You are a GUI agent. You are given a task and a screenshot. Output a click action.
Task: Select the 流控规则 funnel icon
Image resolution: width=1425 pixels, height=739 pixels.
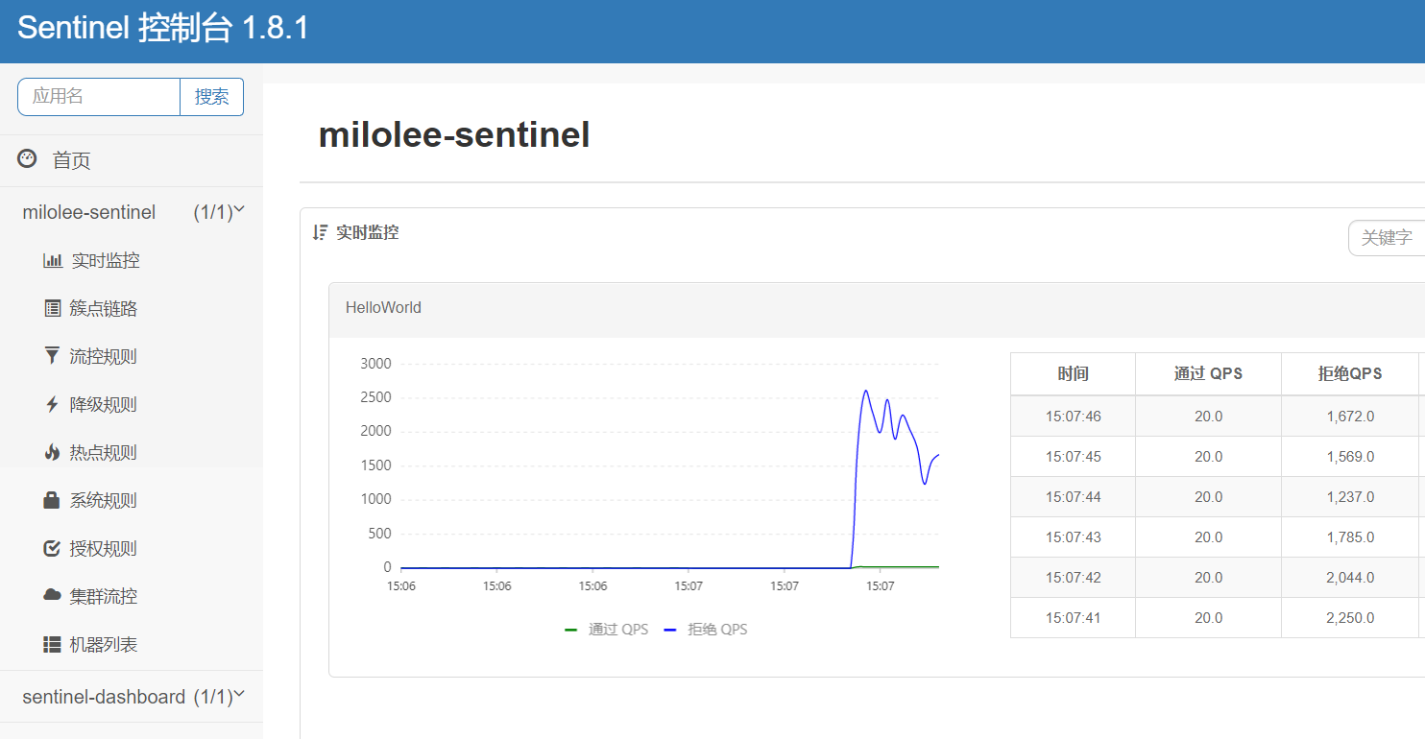click(x=53, y=355)
